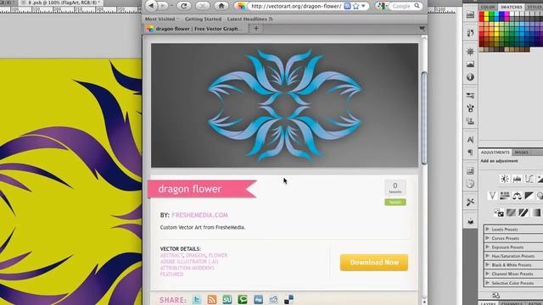Screen dimensions: 543x305
Task: Open the address bar history dropdown
Action: point(363,6)
